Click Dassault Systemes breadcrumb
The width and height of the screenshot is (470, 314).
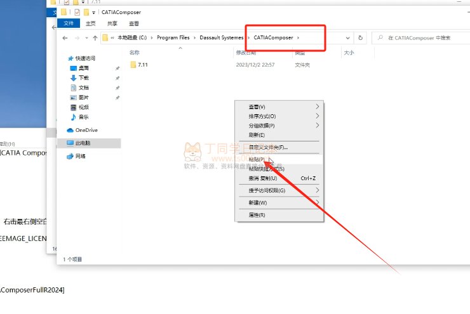click(x=222, y=37)
